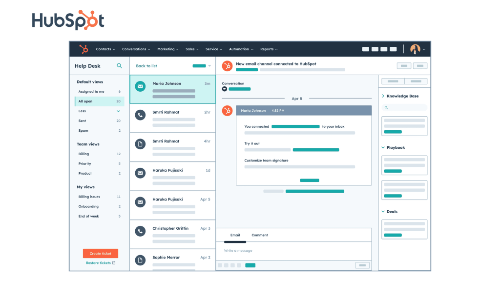Open the Help Desk search icon
Viewport: 500px width, 281px height.
pos(119,66)
